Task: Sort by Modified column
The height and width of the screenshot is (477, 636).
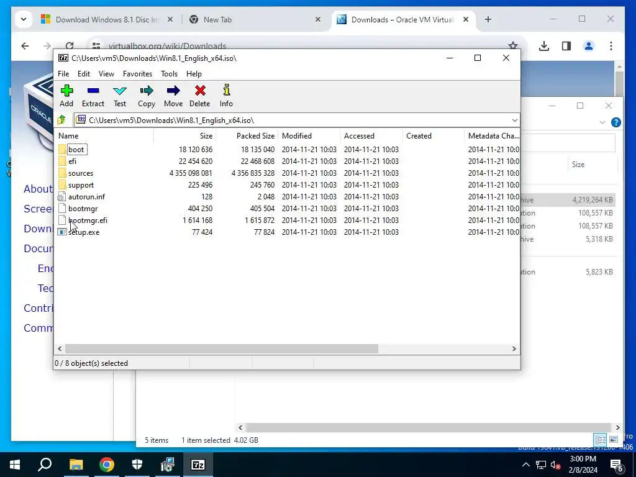Action: 309,136
